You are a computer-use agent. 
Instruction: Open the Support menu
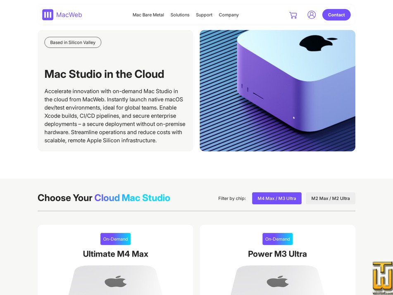(204, 15)
